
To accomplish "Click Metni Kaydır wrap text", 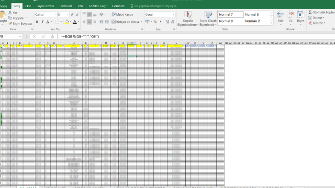I will pos(123,14).
